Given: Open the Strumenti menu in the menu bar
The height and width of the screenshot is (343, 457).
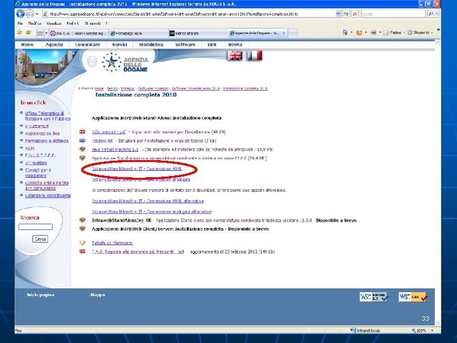Looking at the screenshot, I should [x=93, y=23].
